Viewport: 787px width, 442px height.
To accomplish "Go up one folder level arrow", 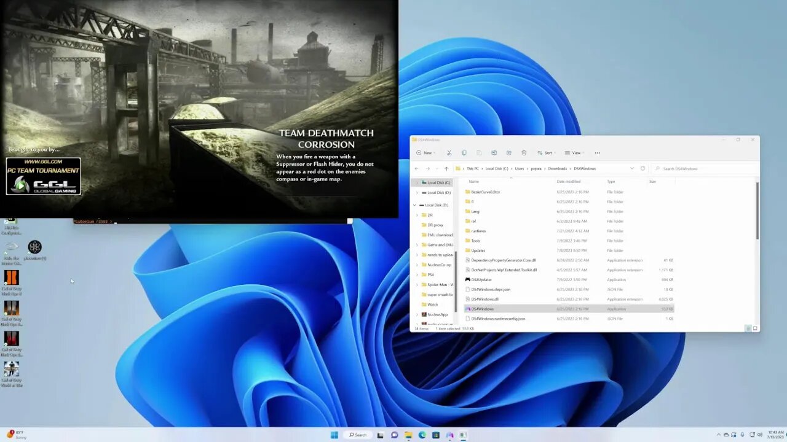I will pyautogui.click(x=446, y=168).
